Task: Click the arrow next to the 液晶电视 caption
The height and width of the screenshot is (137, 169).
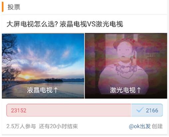Action: pos(56,90)
